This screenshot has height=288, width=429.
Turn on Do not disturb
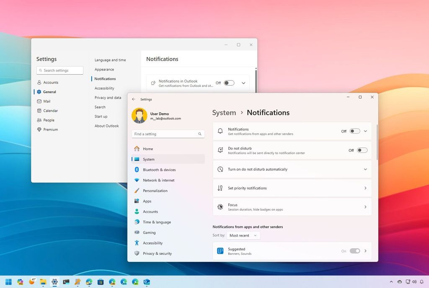(361, 150)
